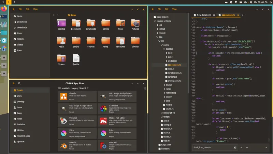The height and width of the screenshot is (154, 273).
Task: Open the clock in top panel
Action: [261, 2]
